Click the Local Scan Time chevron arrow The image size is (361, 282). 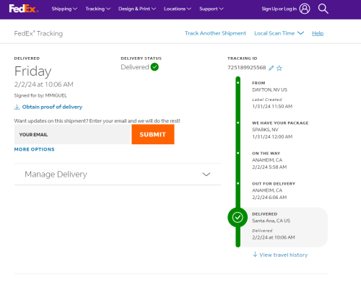point(300,33)
